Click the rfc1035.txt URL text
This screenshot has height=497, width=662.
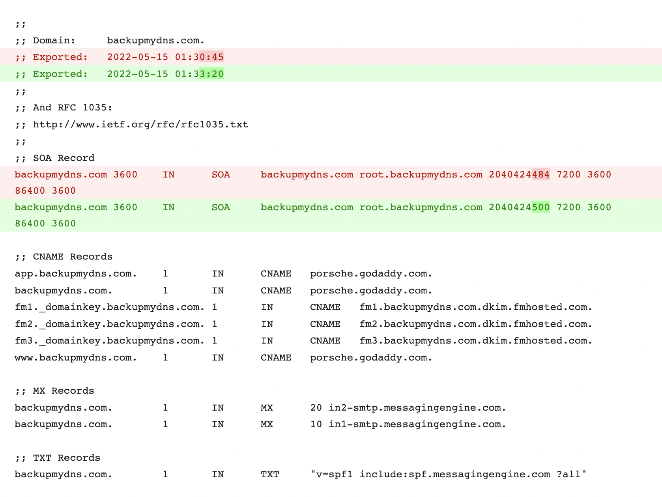click(140, 124)
